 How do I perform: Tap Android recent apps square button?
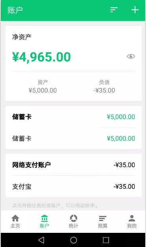(106, 240)
